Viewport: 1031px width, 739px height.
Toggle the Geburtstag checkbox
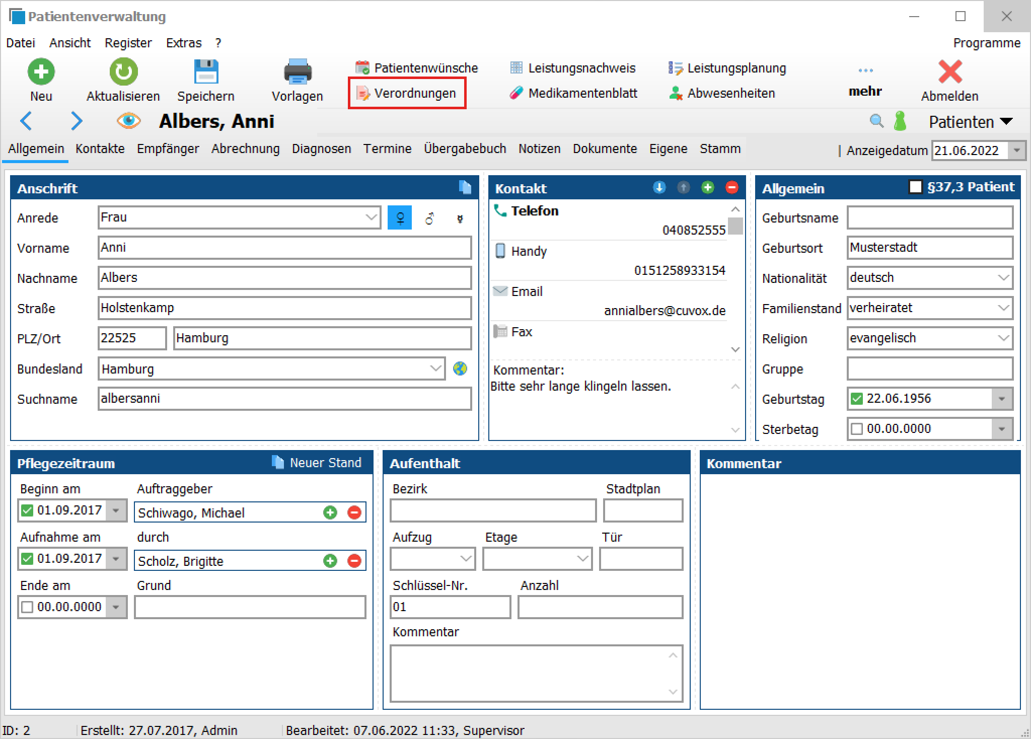[x=856, y=399]
